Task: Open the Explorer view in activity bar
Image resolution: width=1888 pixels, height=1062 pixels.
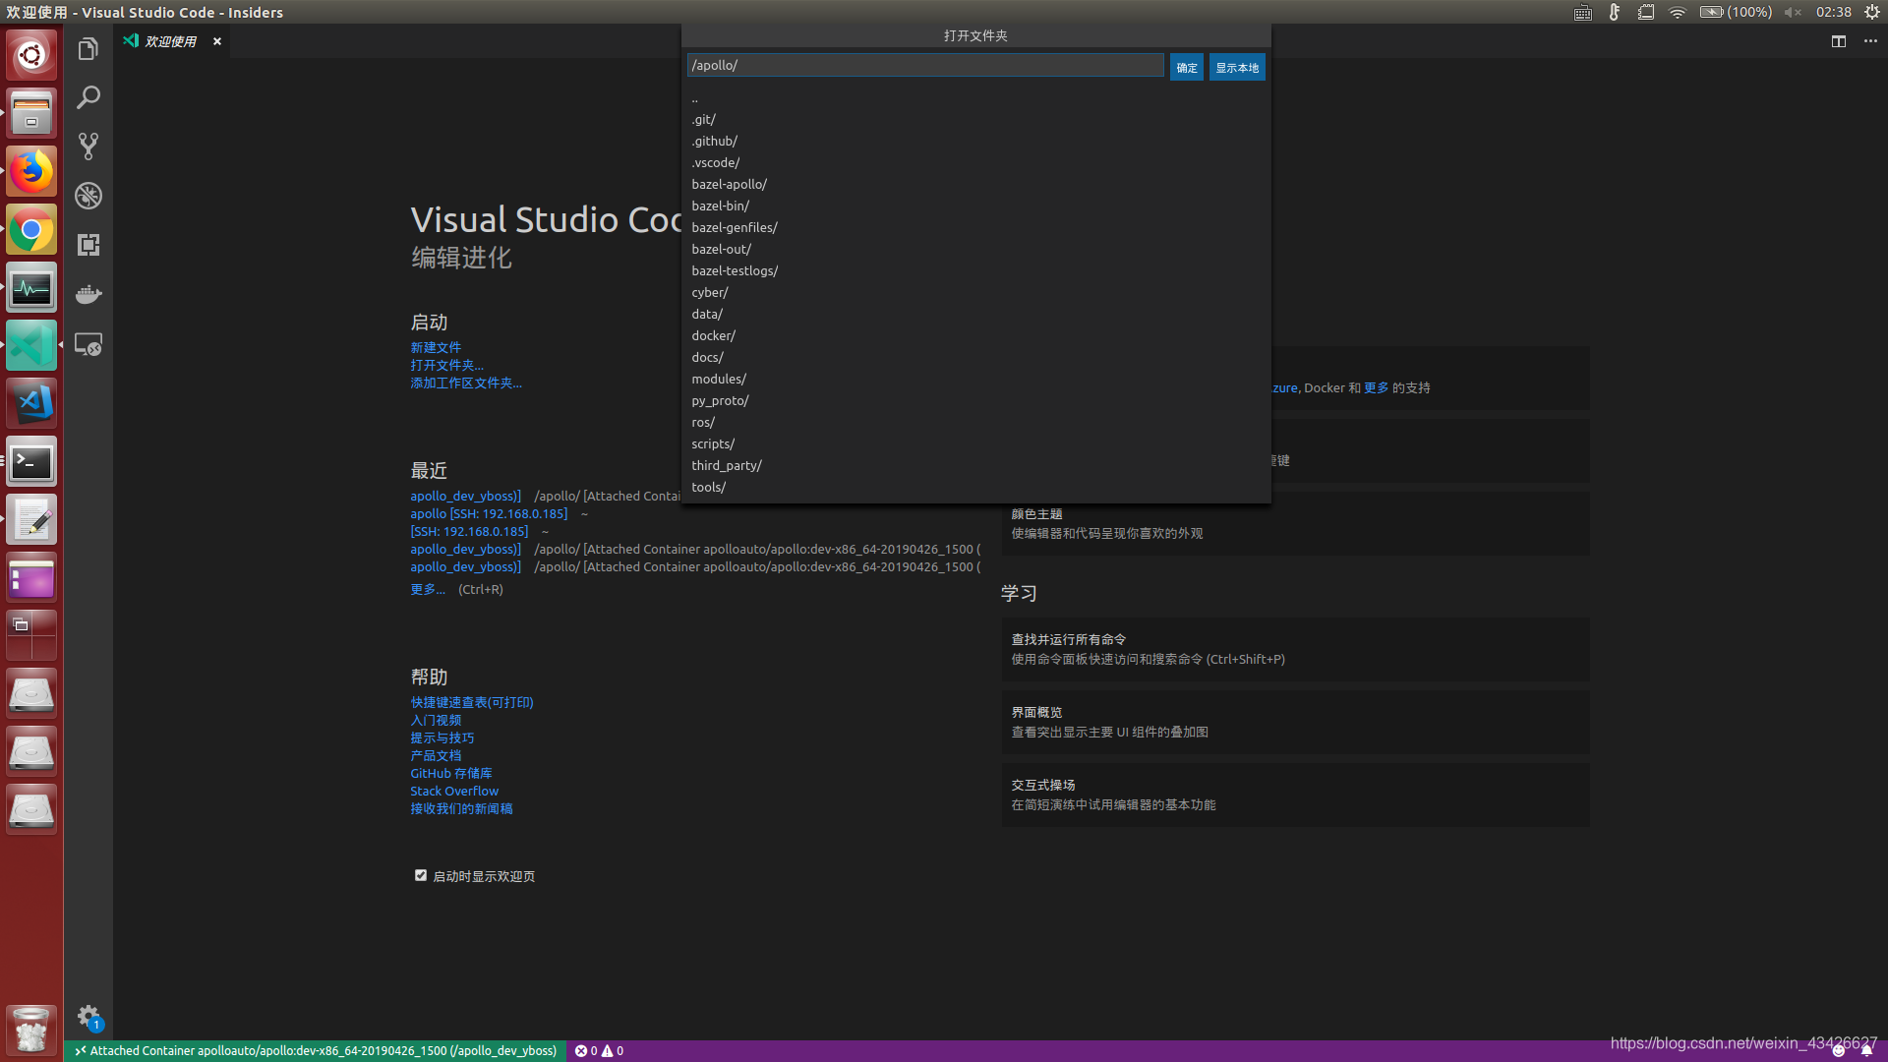Action: point(88,49)
